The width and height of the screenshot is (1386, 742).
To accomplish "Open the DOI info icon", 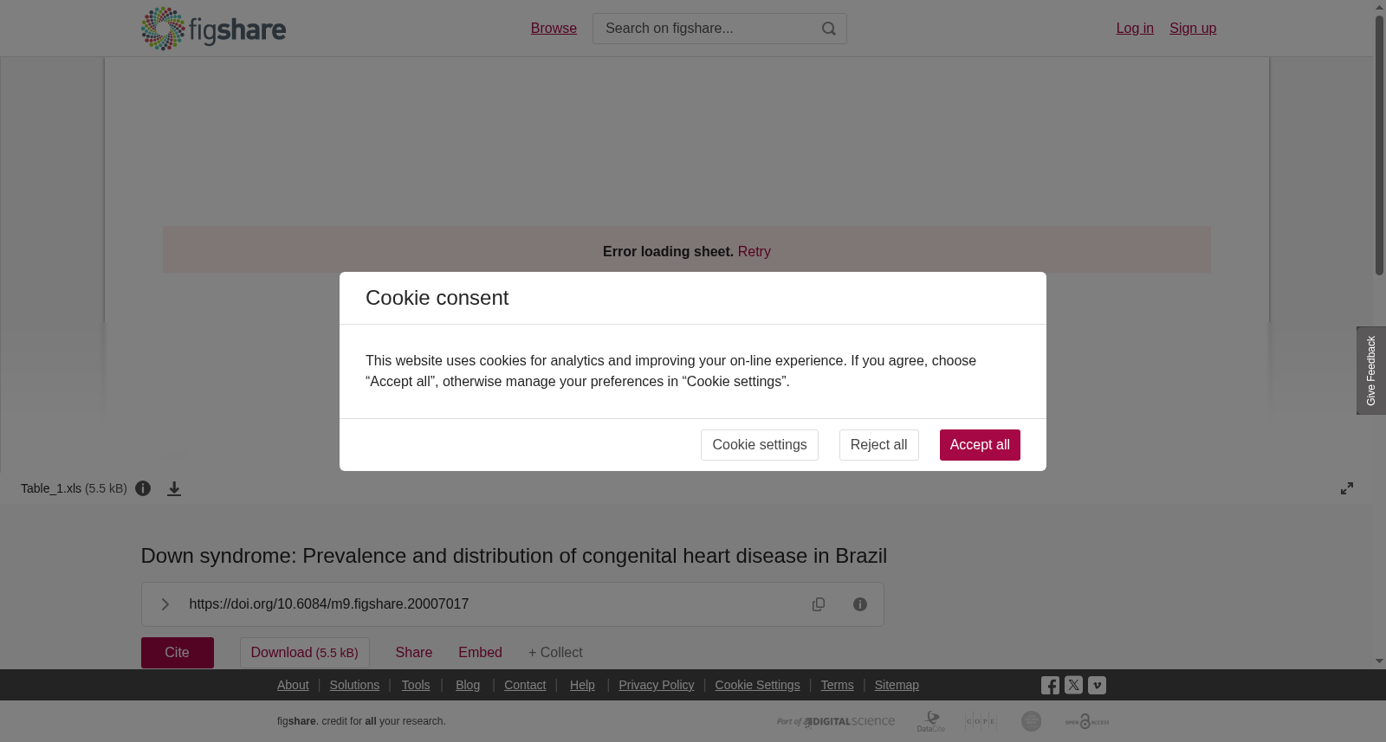I will [x=860, y=604].
